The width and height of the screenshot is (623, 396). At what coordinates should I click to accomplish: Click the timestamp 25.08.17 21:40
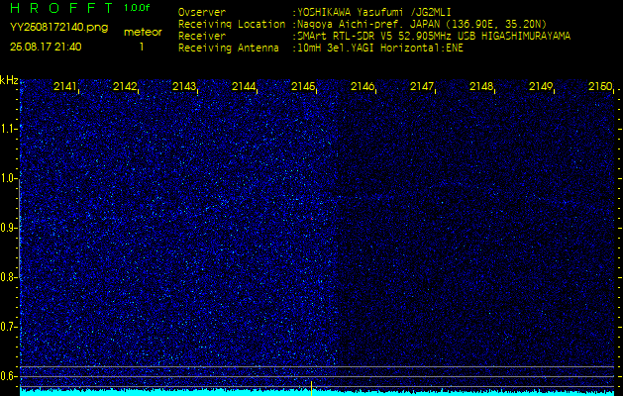point(46,47)
